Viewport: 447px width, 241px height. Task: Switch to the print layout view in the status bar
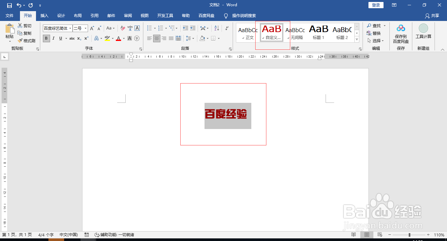[x=367, y=235]
